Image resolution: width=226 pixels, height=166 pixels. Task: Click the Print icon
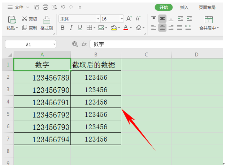[45, 7]
